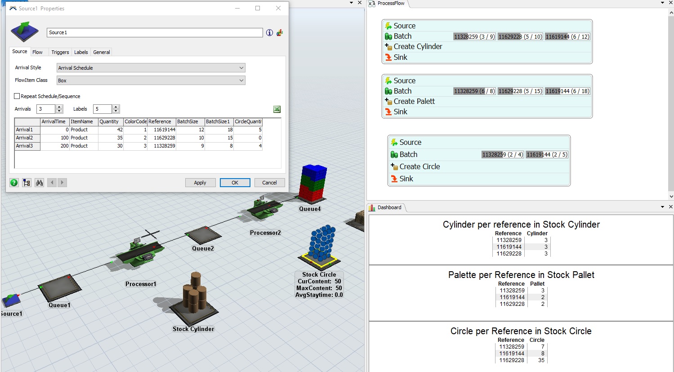
Task: Click the Source1 name input field
Action: click(x=154, y=32)
